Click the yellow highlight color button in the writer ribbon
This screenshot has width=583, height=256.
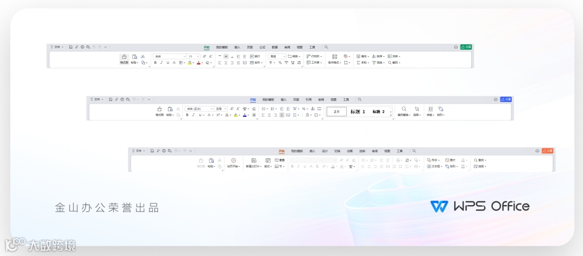[x=236, y=115]
